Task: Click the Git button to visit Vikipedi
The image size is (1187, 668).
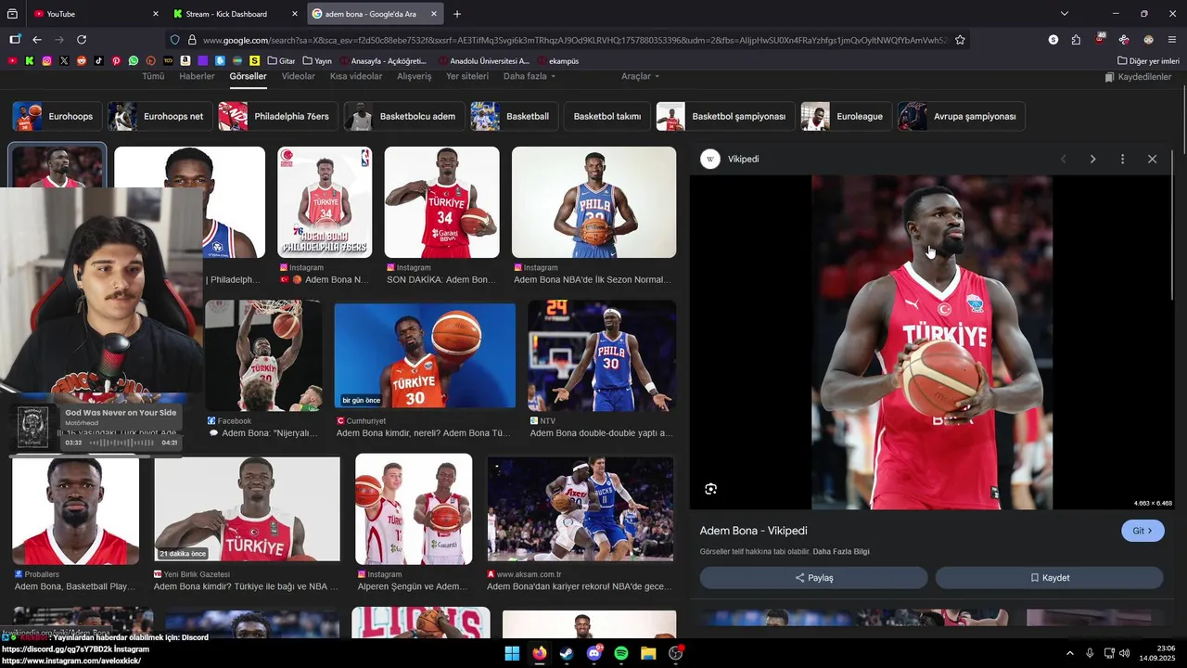Action: coord(1142,531)
